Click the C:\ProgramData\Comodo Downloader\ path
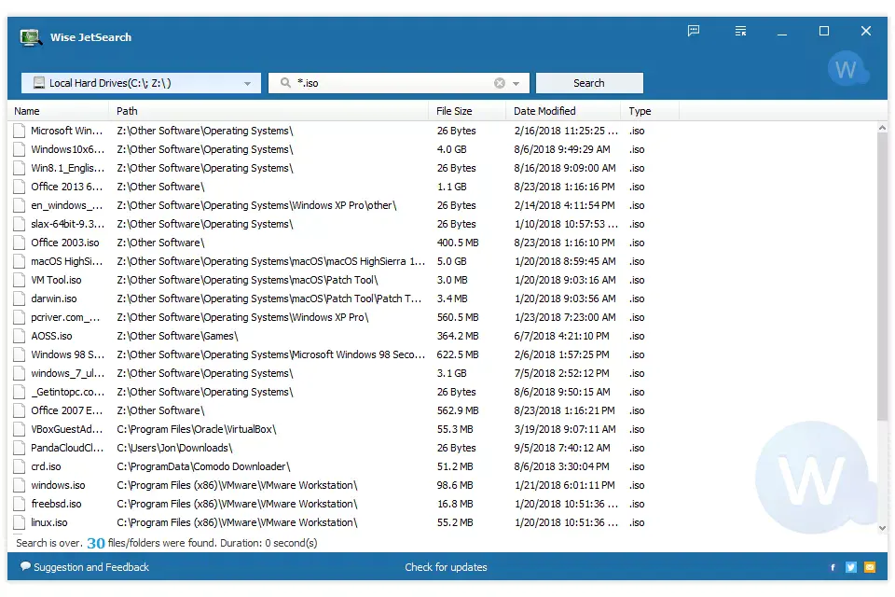Viewport: 895px width, 597px height. pyautogui.click(x=203, y=466)
